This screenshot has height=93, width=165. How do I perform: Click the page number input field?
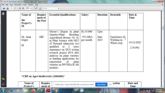pos(11,8)
